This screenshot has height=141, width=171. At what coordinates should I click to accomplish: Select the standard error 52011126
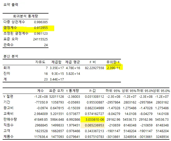tap(57, 97)
